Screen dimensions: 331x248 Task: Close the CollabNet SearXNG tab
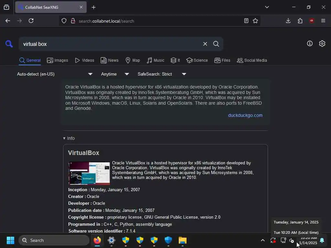pos(81,7)
